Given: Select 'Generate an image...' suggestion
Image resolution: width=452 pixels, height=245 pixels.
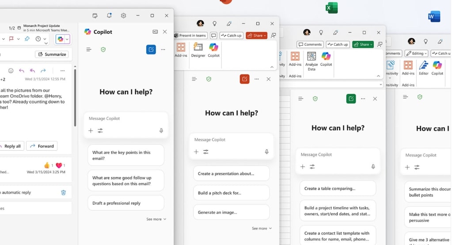Looking at the screenshot, I should click(x=232, y=212).
